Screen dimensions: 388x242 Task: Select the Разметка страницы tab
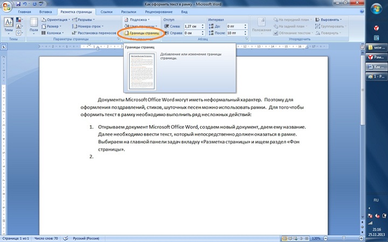[76, 12]
